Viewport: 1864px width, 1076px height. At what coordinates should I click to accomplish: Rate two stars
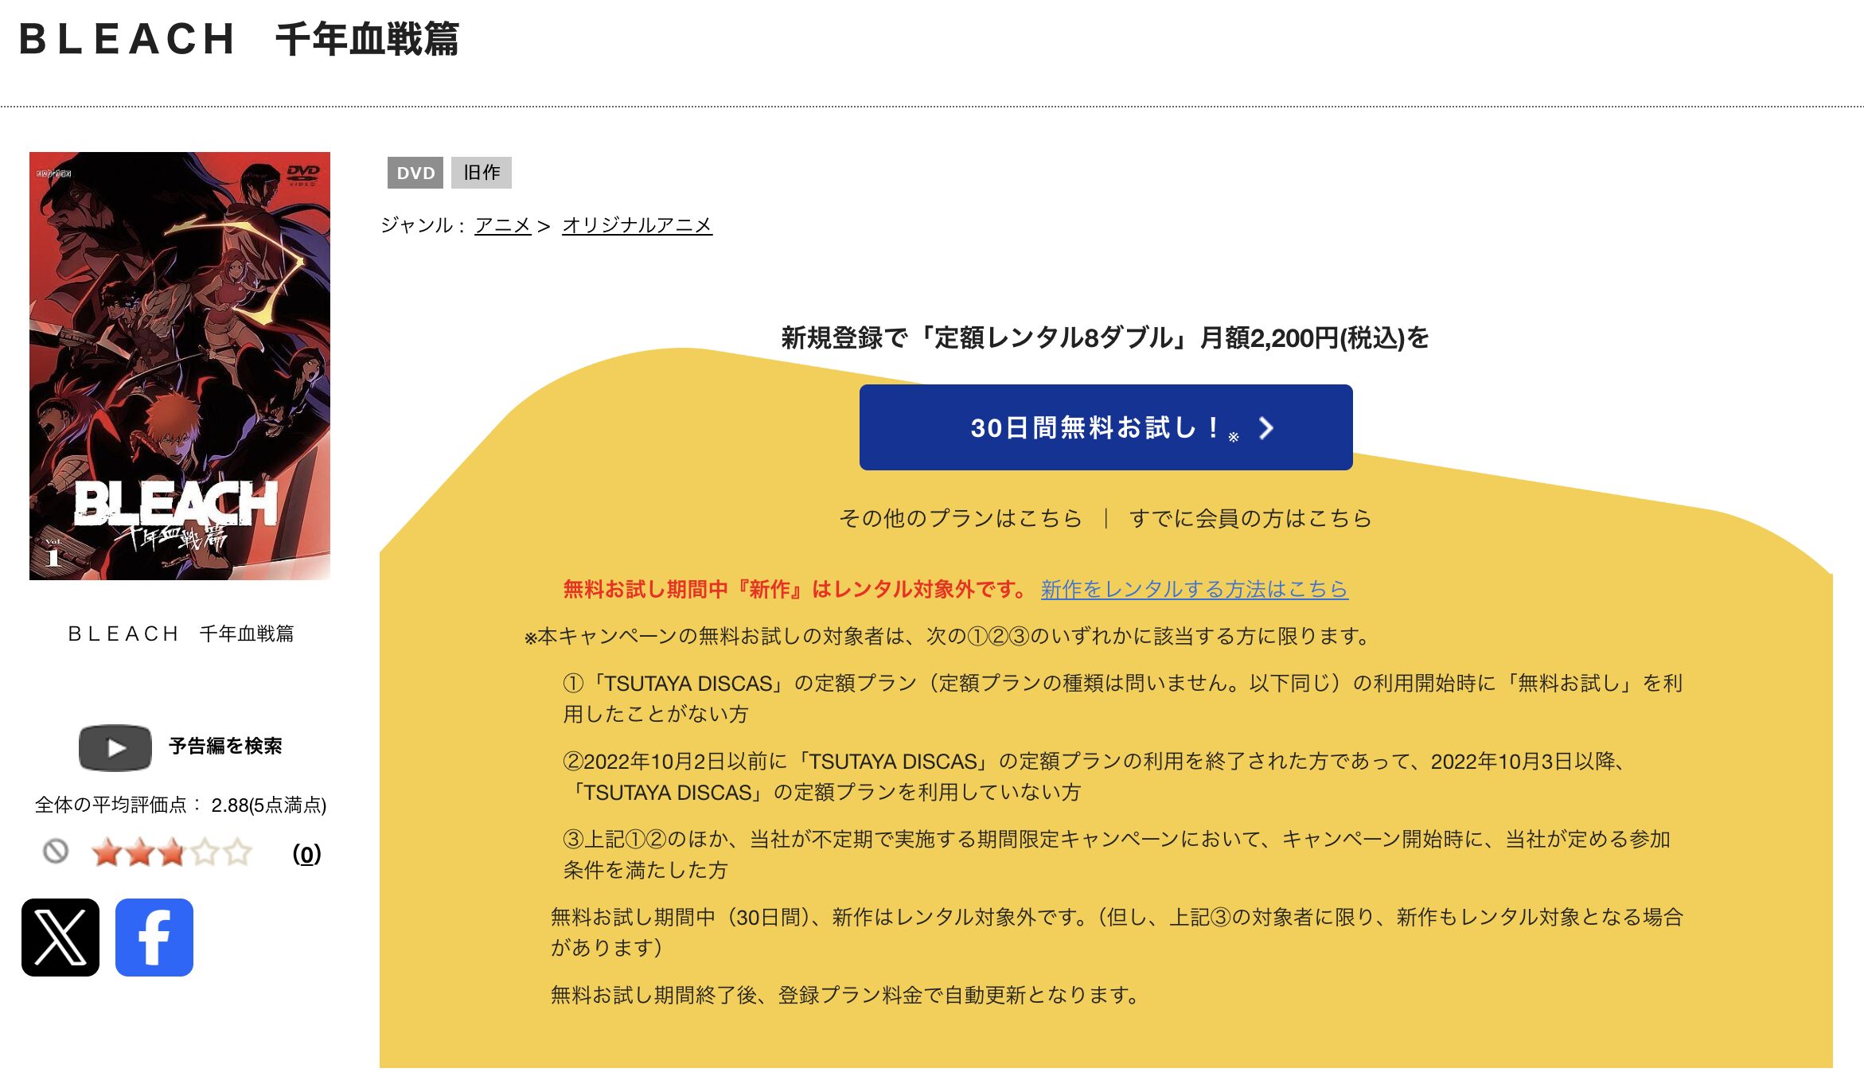point(139,852)
